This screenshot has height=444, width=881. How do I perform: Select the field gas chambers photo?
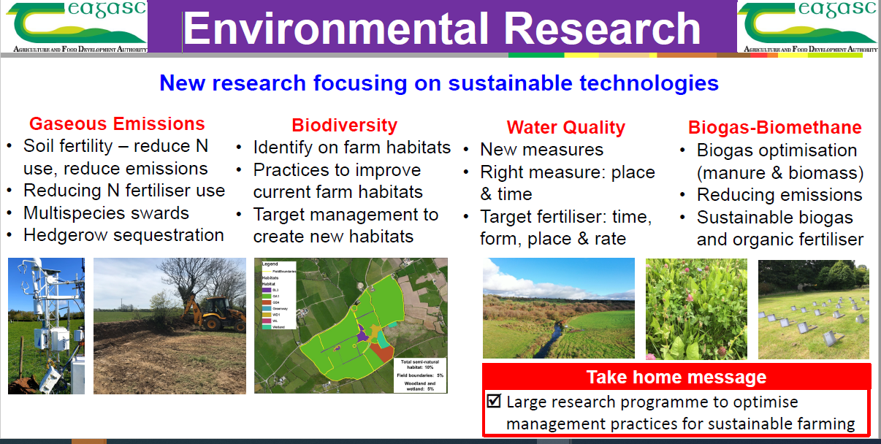(x=814, y=308)
